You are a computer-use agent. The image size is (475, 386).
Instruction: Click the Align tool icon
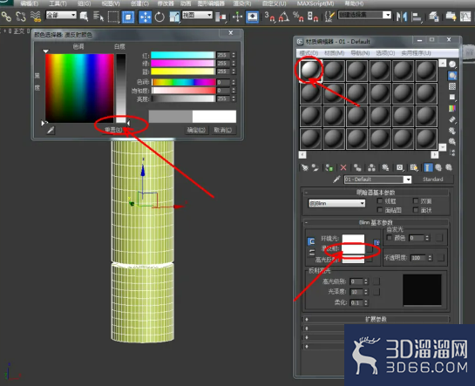click(x=417, y=17)
